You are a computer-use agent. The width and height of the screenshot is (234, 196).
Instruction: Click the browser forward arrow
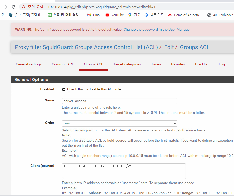tap(5, 7)
